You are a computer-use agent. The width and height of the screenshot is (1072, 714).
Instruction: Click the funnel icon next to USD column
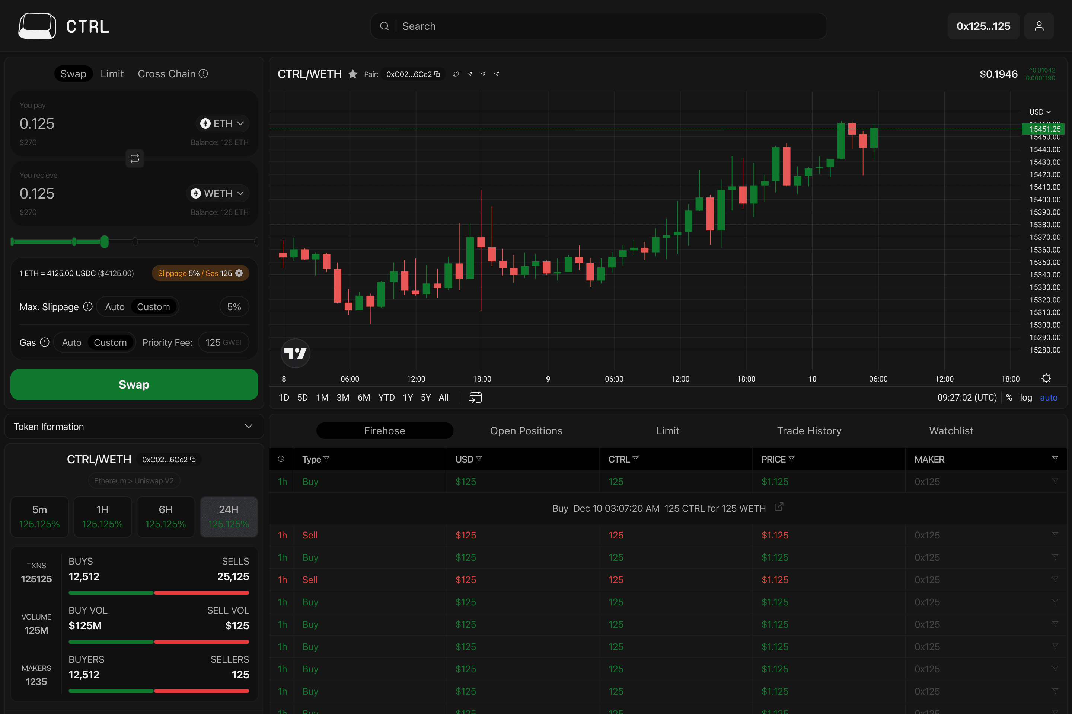[479, 459]
